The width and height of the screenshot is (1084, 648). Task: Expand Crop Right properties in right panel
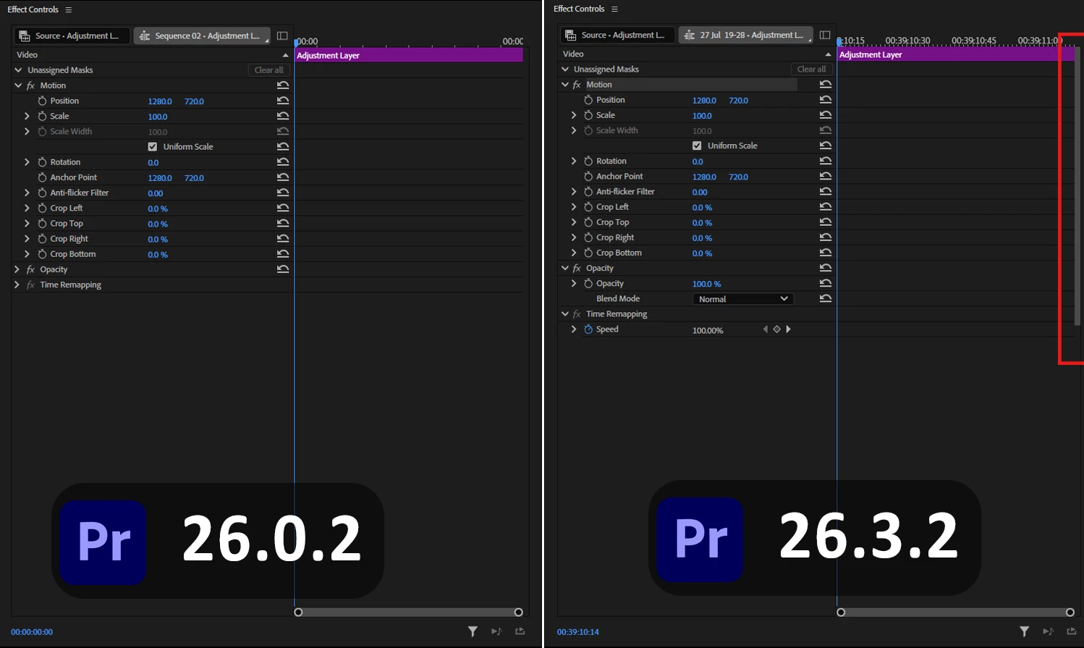pyautogui.click(x=574, y=237)
